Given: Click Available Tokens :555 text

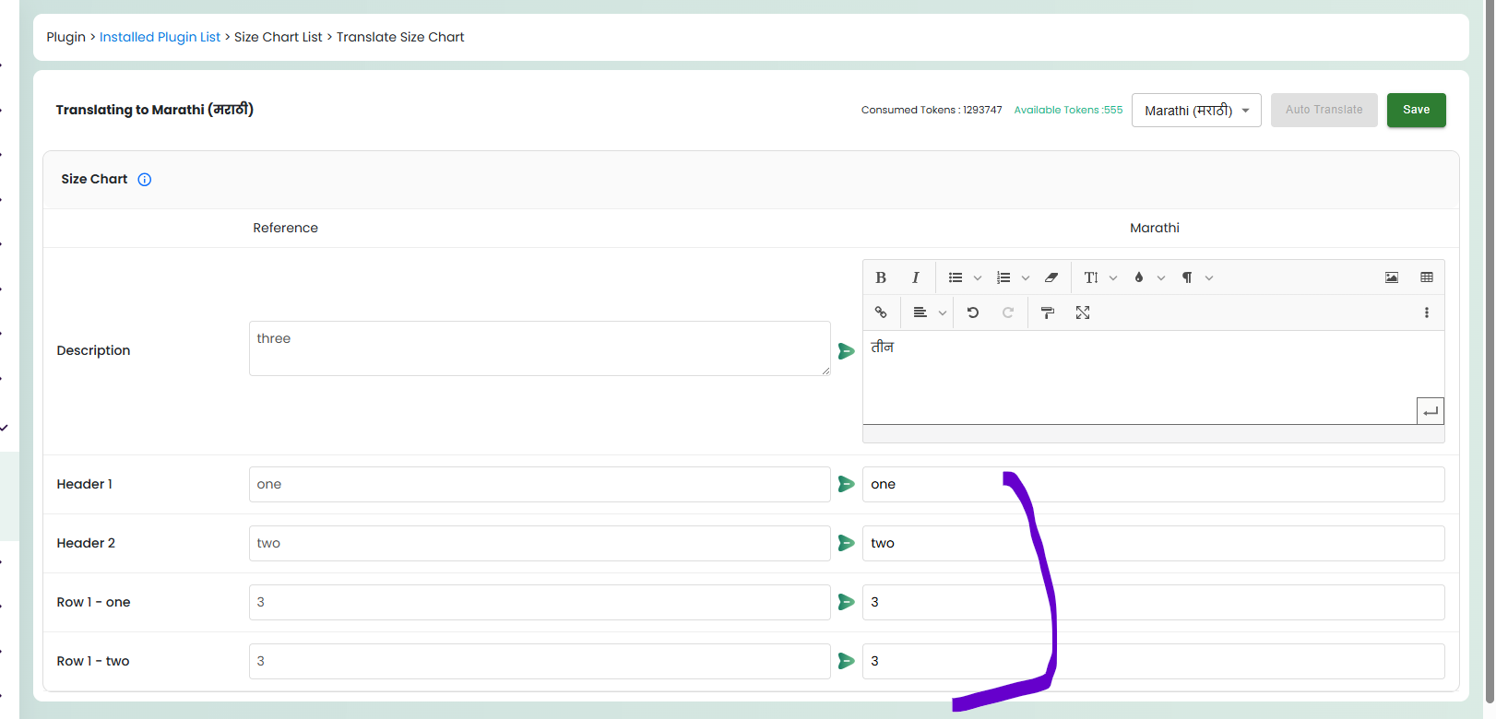Looking at the screenshot, I should [1068, 110].
